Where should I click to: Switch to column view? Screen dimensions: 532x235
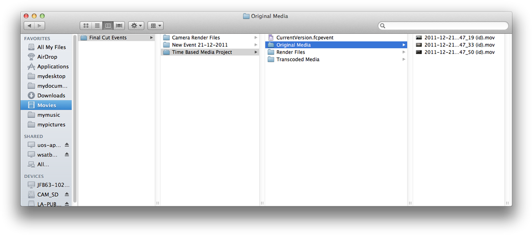pyautogui.click(x=108, y=26)
